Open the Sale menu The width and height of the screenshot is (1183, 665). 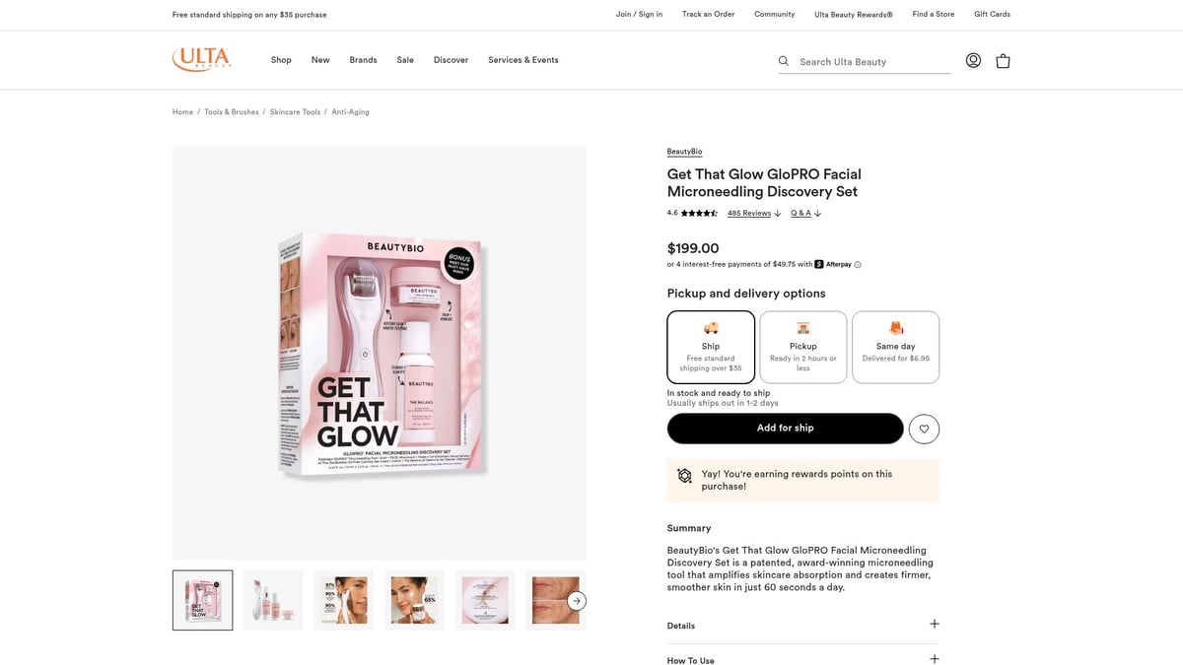point(405,60)
